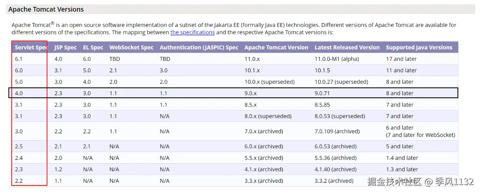Click the Apache Tomcat Versions heading
The width and height of the screenshot is (480, 193).
(x=46, y=9)
